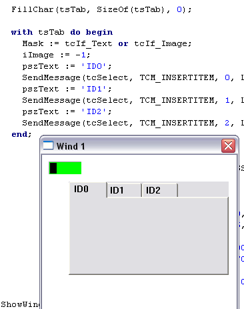The width and height of the screenshot is (244, 309).
Task: Click the 'ID2' string literal in code
Action: pos(94,111)
